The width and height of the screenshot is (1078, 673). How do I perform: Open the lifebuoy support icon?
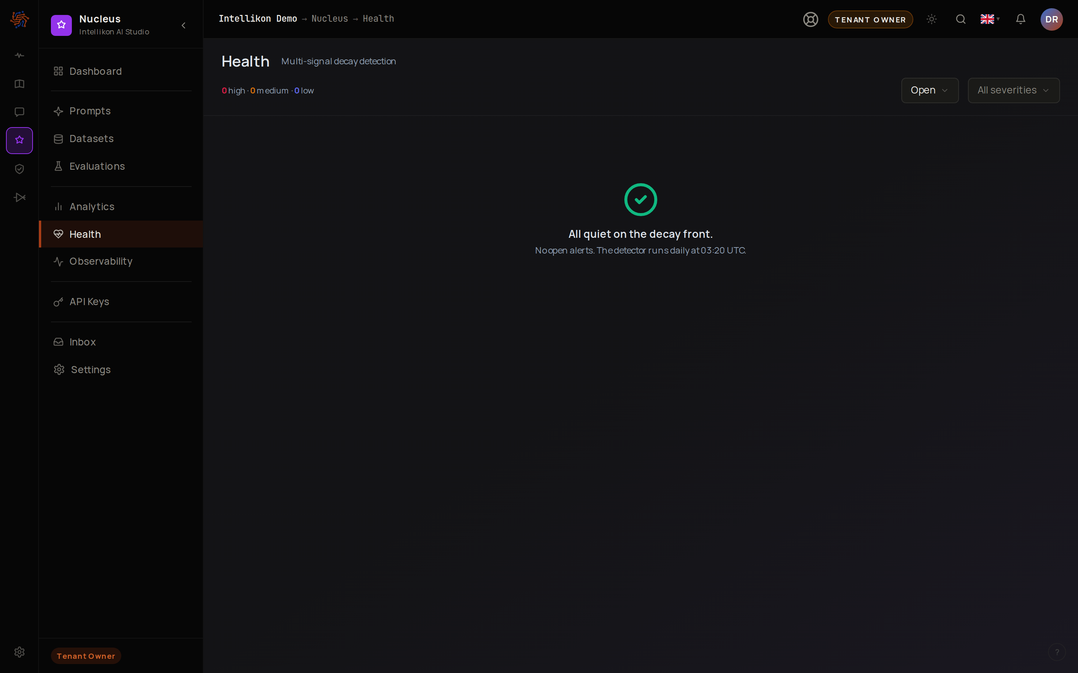pos(811,19)
